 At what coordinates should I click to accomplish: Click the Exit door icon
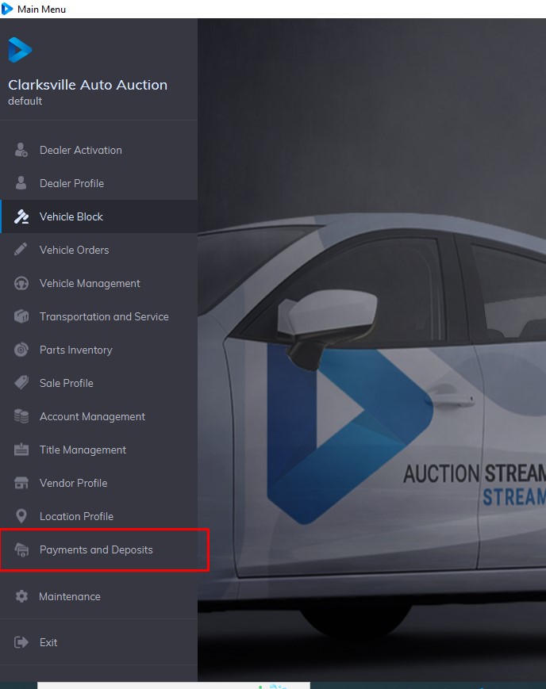(x=21, y=642)
